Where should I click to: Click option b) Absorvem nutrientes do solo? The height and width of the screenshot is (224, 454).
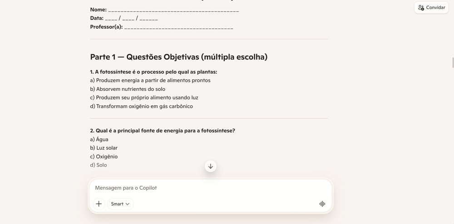(128, 89)
